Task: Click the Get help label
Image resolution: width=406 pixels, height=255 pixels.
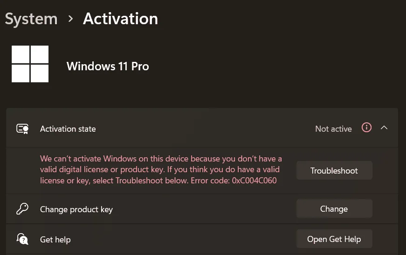Action: (55, 240)
